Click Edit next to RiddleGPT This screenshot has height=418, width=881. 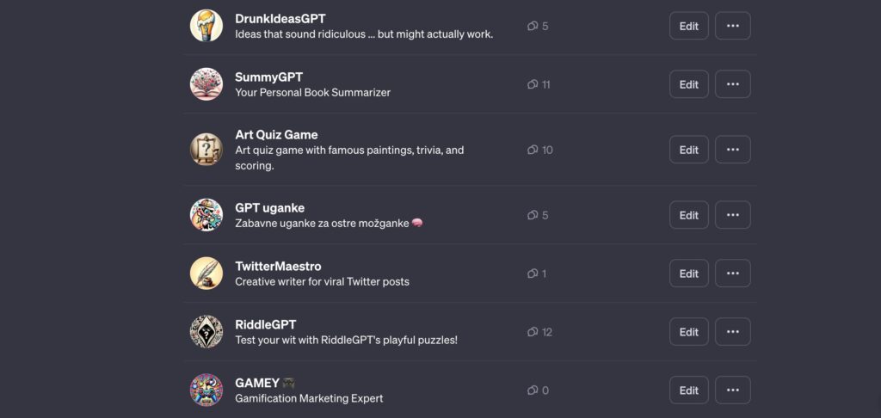[689, 331]
